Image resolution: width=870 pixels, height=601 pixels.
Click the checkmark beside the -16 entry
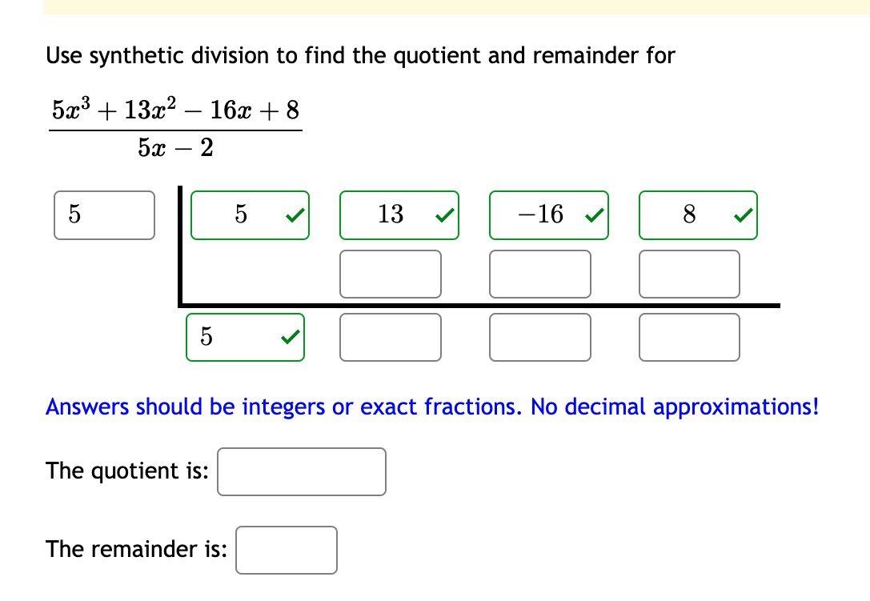pos(593,214)
